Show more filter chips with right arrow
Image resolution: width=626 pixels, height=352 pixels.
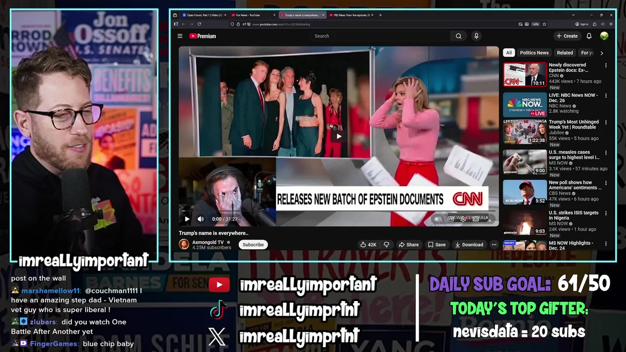(602, 53)
